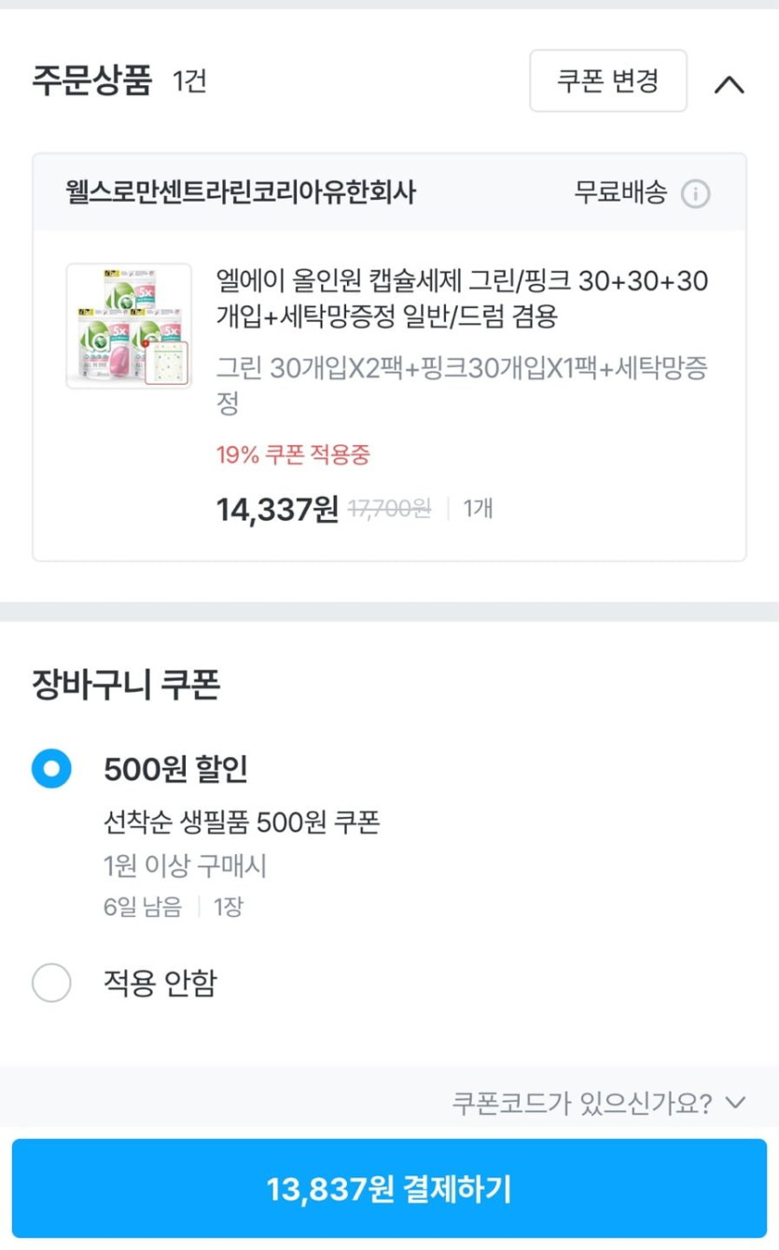Tap the 주문상품 section heading

tap(91, 80)
